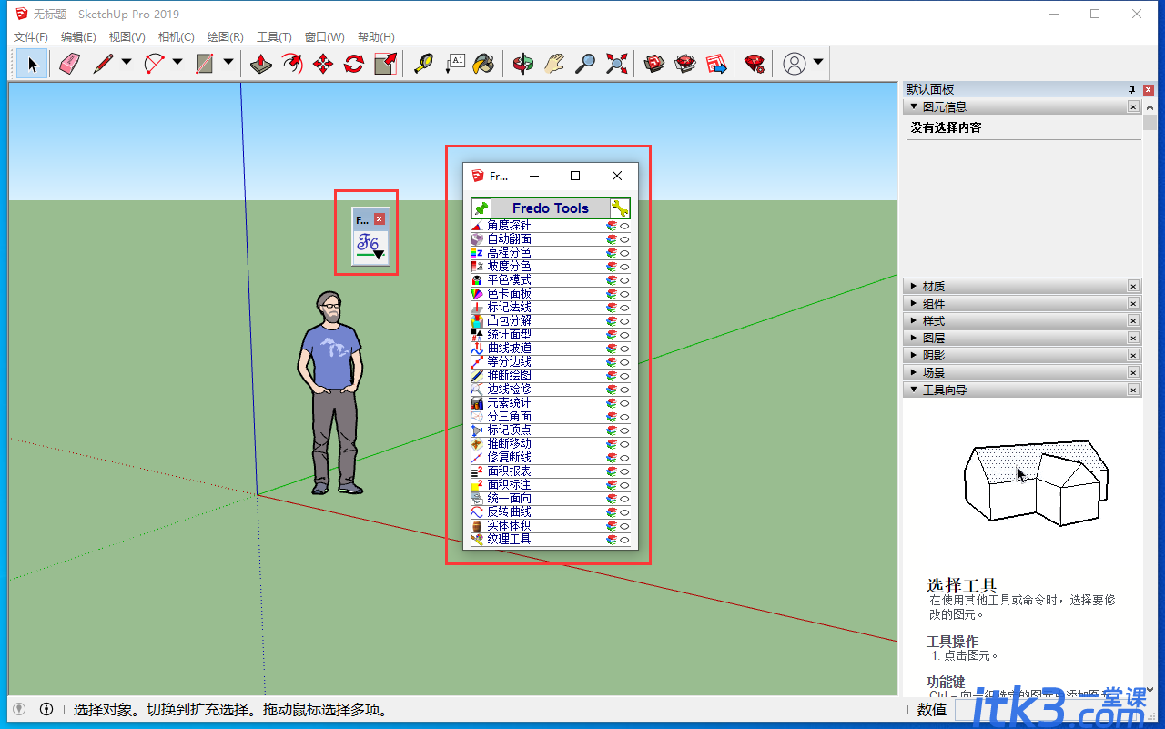Toggle the oval on the 曲线坡道 row
1165x729 pixels.
[625, 349]
